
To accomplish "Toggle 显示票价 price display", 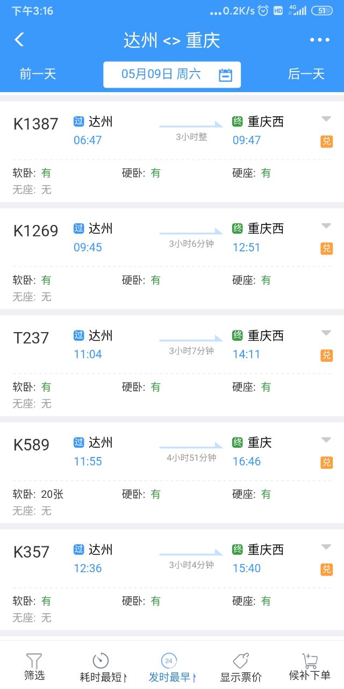I will 241,668.
